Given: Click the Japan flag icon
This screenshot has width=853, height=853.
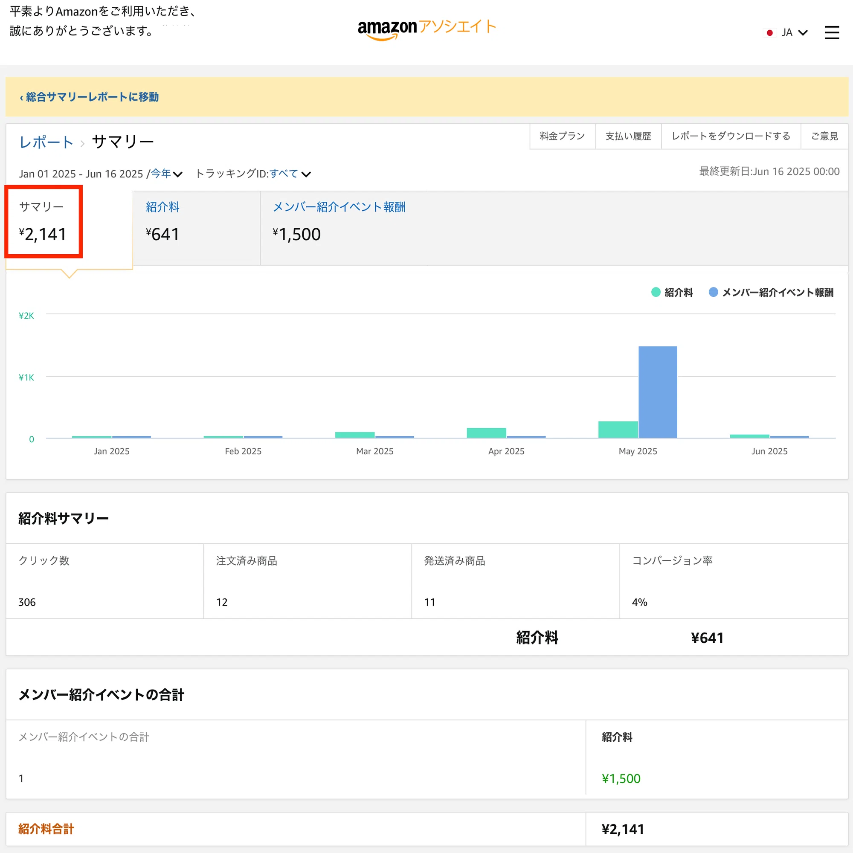Looking at the screenshot, I should click(769, 33).
